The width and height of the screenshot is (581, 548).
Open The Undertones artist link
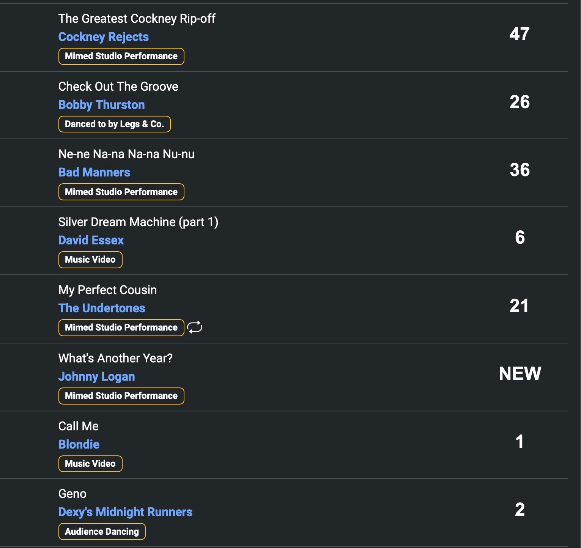point(102,308)
